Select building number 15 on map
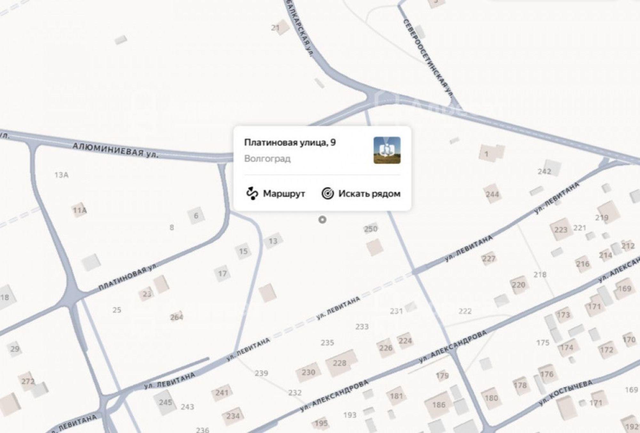The image size is (640, 433). (x=243, y=251)
